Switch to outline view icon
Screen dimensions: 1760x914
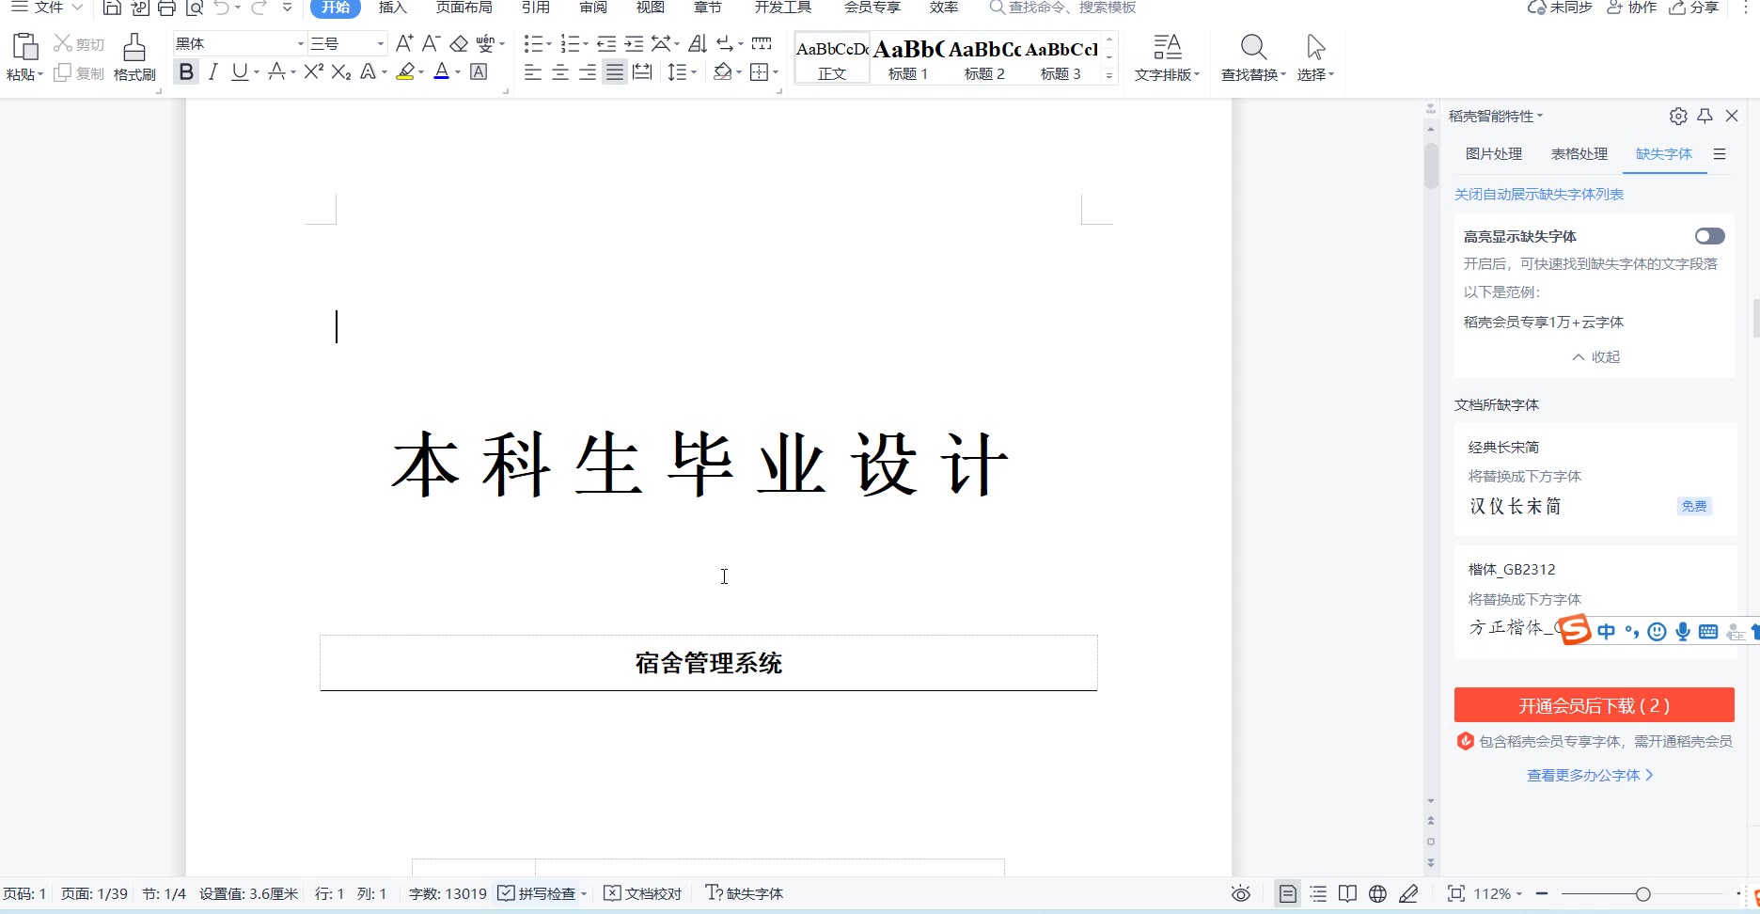(x=1318, y=893)
